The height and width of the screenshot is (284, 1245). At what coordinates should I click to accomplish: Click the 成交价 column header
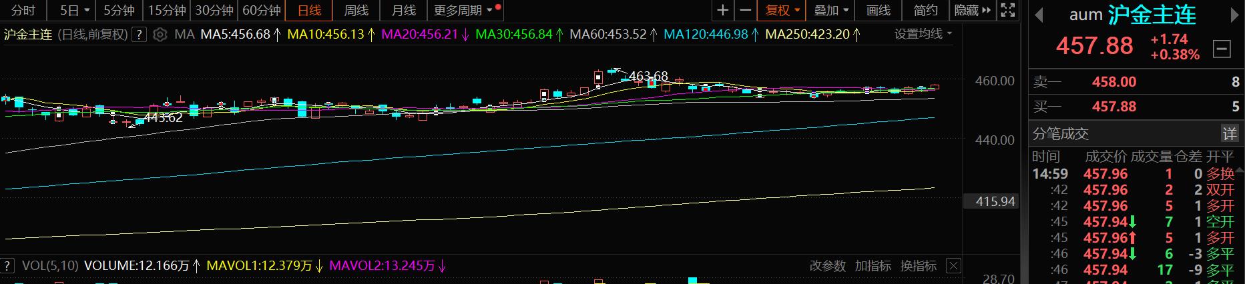1106,157
